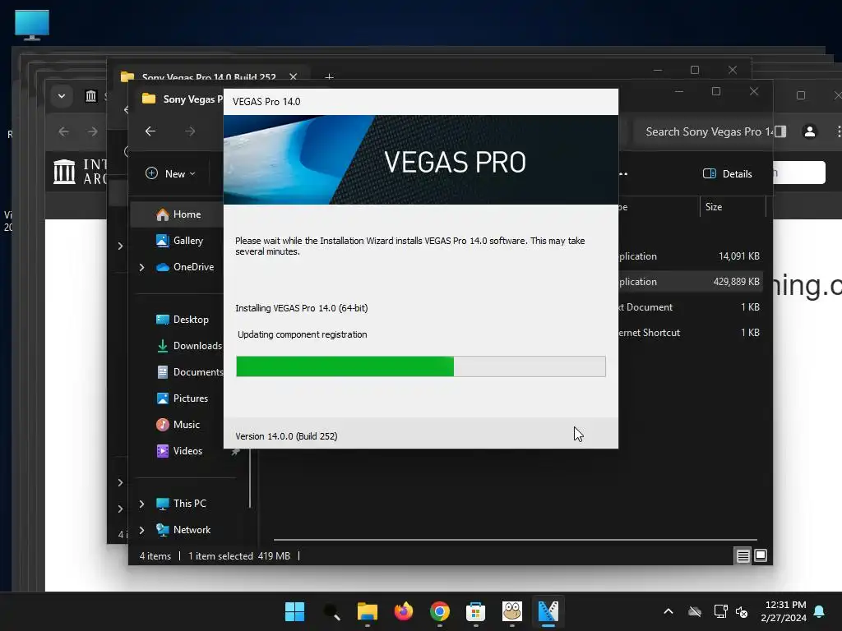
Task: Open the Videos quick access folder
Action: click(x=178, y=451)
